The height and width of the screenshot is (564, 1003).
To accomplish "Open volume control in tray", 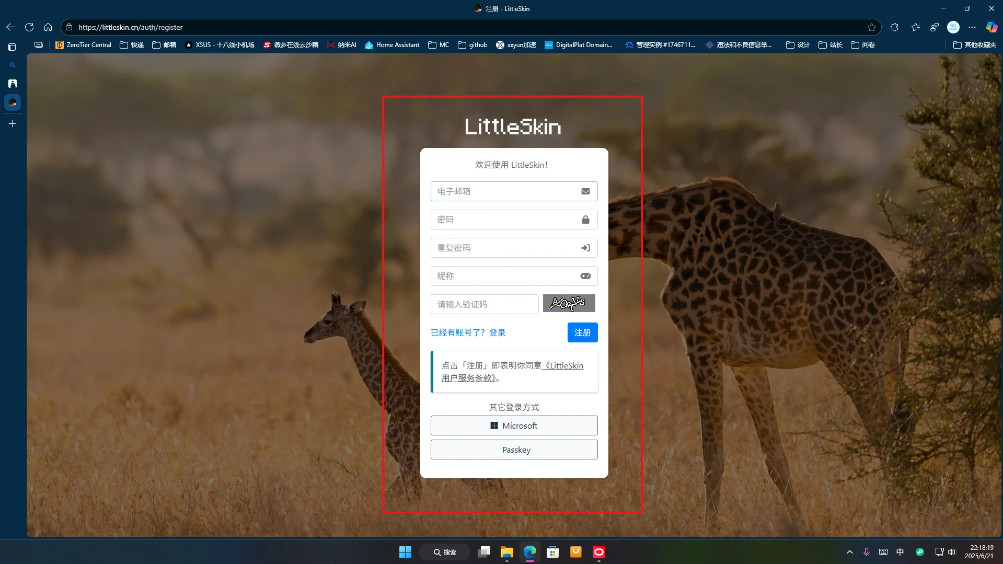I will [952, 552].
